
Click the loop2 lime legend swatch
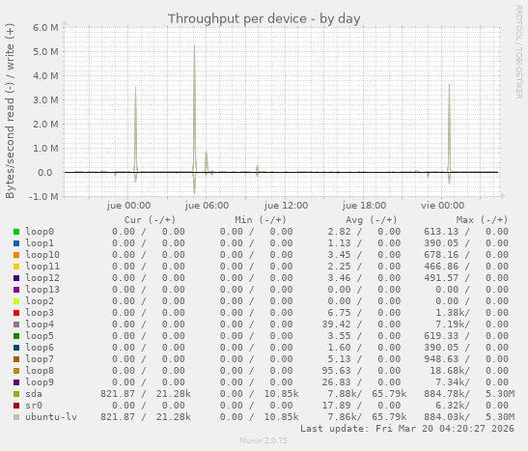[x=16, y=301]
